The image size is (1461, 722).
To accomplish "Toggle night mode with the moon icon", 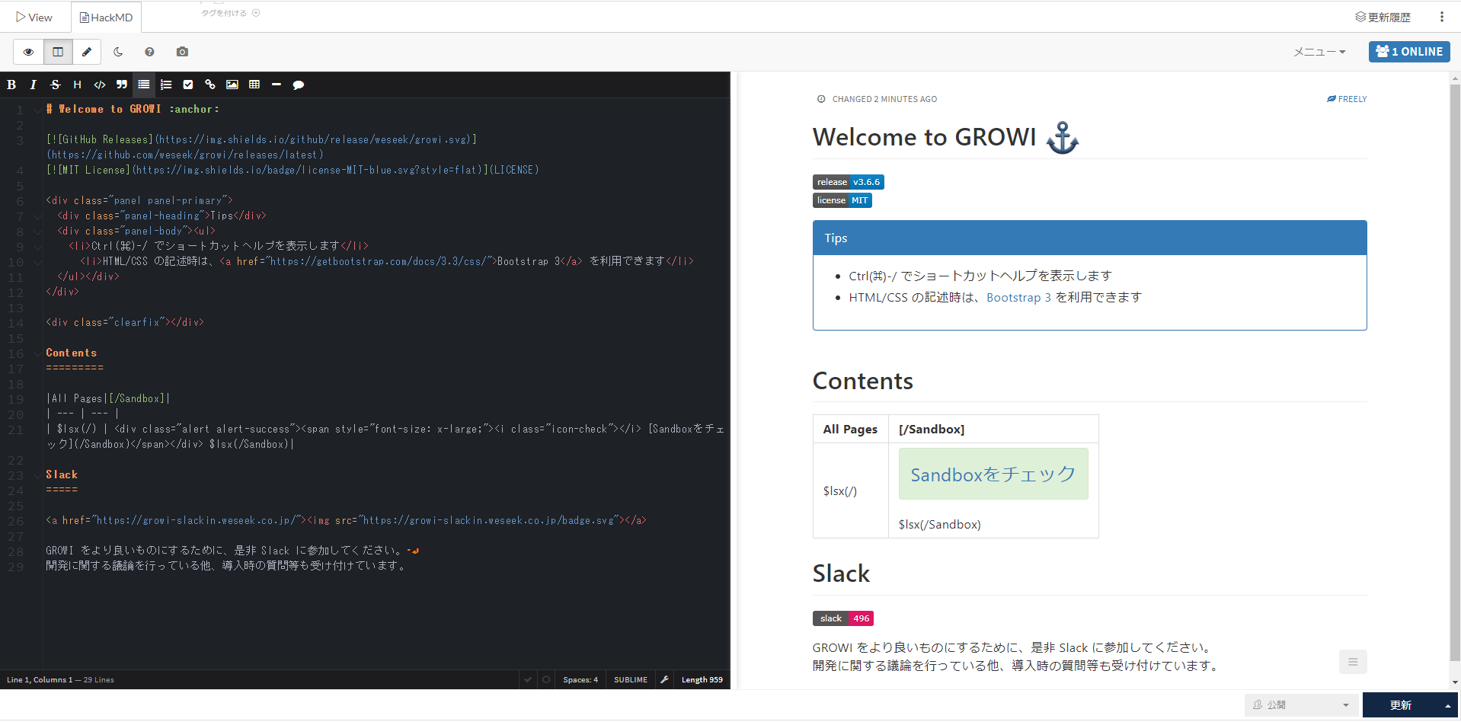I will click(118, 52).
